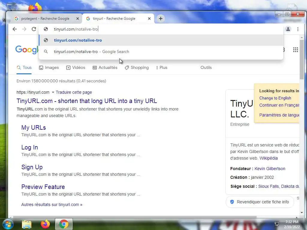The width and height of the screenshot is (307, 230).
Task: Expand the dropdown arrow next to https://tinyurl.com
Action: click(x=53, y=92)
